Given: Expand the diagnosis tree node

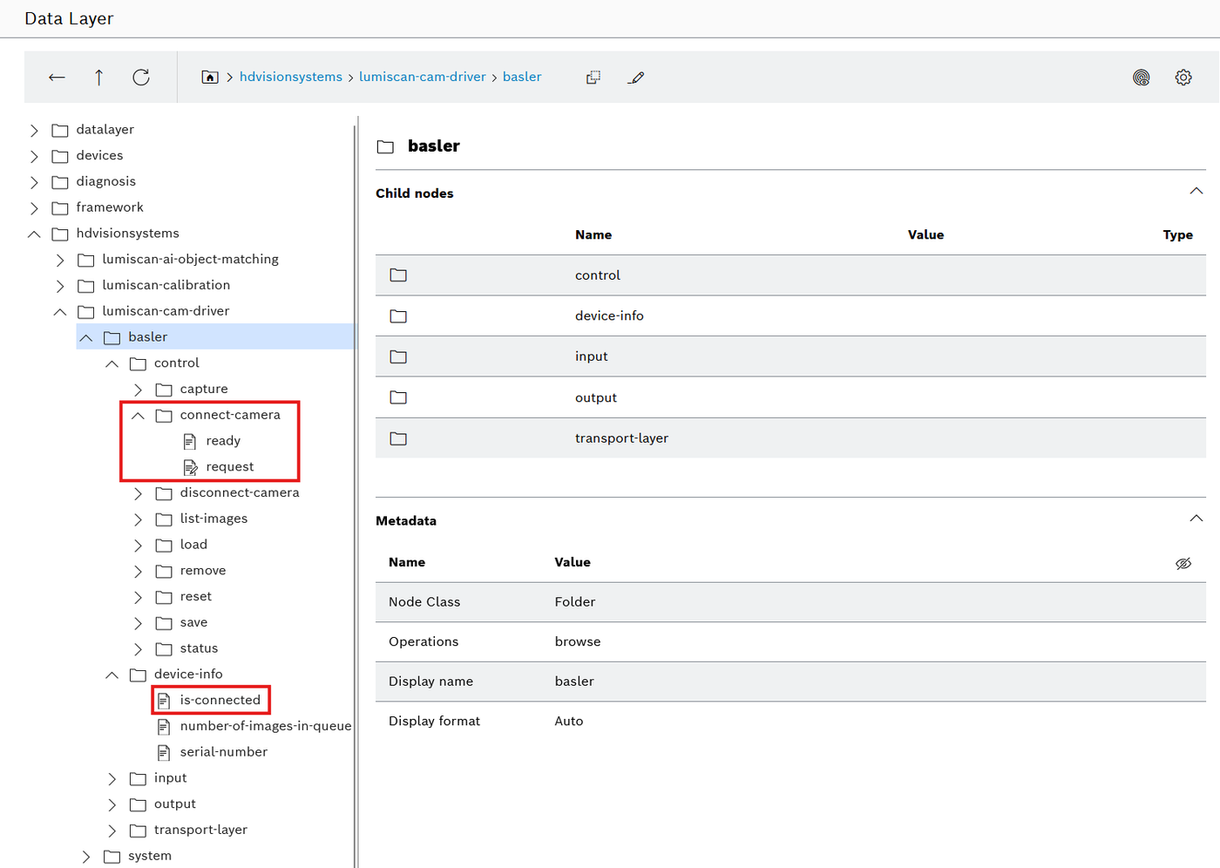Looking at the screenshot, I should (34, 182).
